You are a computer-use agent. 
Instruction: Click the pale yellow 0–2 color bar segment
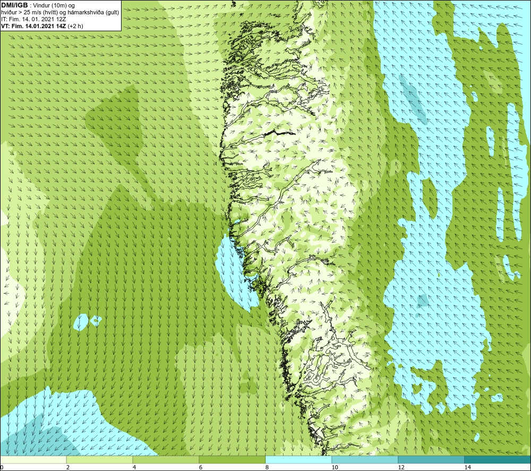33,460
